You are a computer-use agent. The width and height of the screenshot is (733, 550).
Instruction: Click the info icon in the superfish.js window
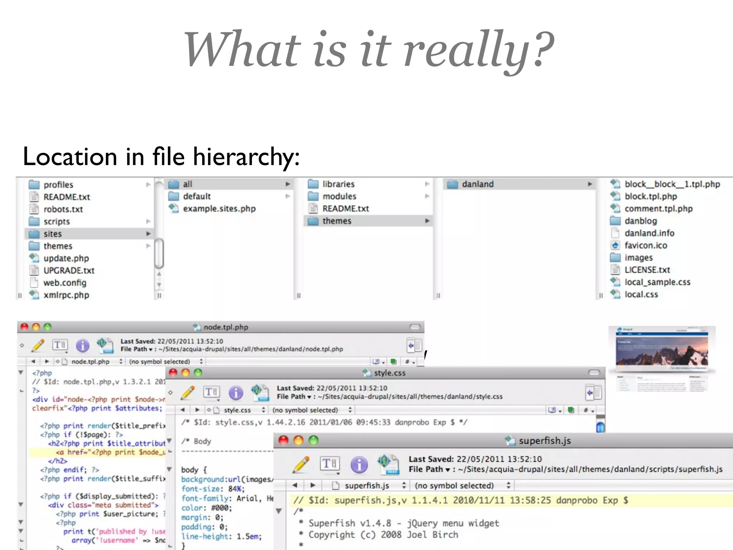coord(359,465)
